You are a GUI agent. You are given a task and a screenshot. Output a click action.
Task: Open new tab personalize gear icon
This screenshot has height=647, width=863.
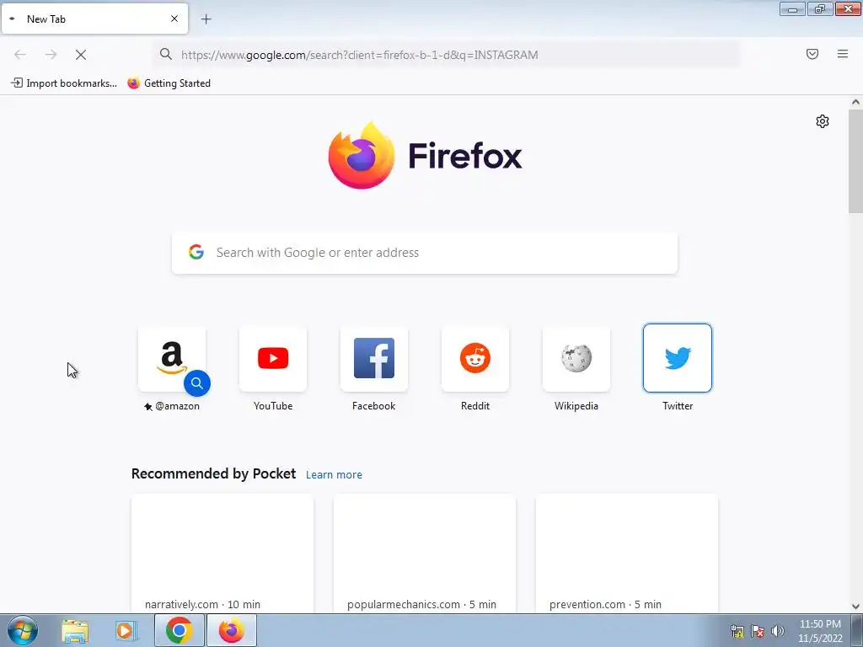823,121
